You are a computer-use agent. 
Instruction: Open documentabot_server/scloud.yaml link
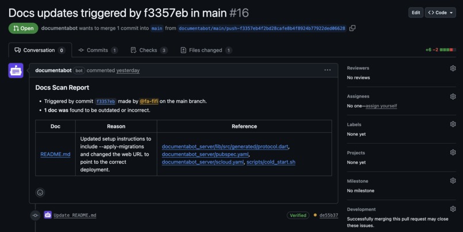coord(203,162)
